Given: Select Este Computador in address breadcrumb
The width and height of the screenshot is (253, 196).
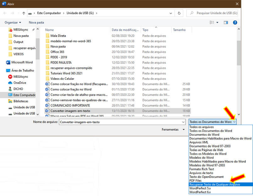Looking at the screenshot, I should click(49, 13).
